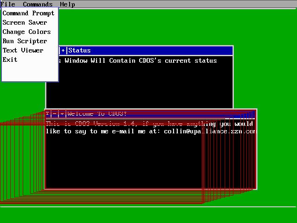297x223 pixels.
Task: Choose Exit from the File menu
Action: point(10,60)
